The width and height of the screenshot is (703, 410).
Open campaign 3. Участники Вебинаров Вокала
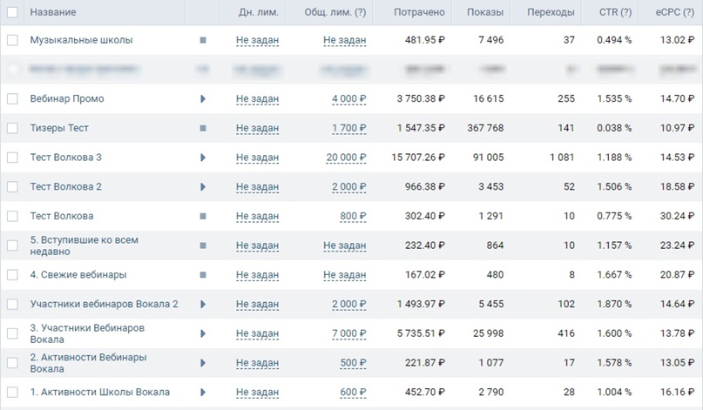[x=86, y=333]
